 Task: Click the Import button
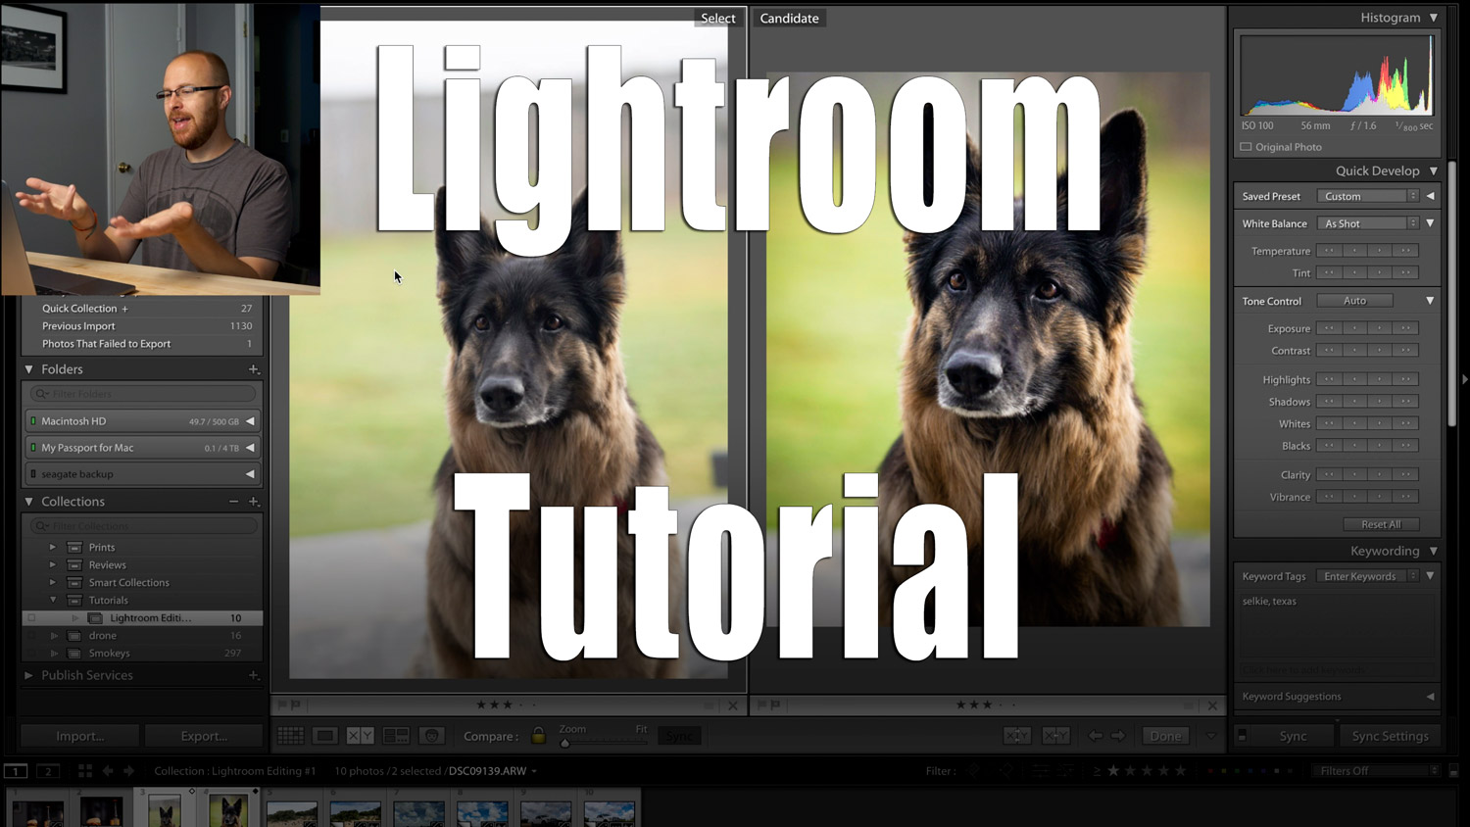pyautogui.click(x=78, y=735)
